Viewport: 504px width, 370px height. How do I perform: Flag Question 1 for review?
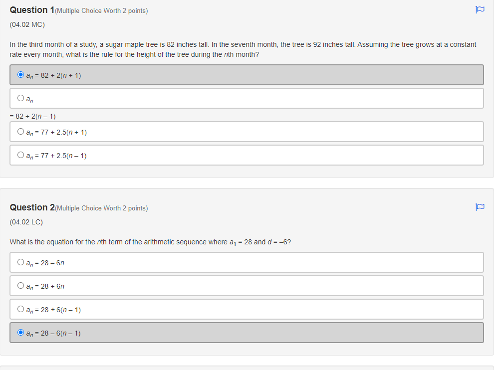point(480,9)
